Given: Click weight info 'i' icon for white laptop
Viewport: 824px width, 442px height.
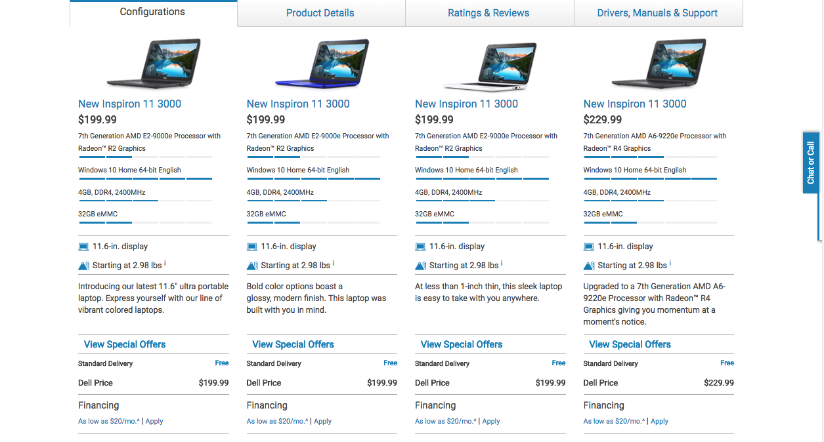Looking at the screenshot, I should 502,264.
